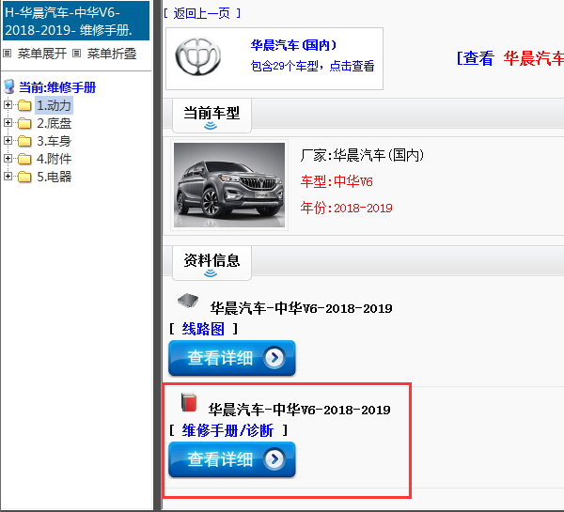This screenshot has width=564, height=512.
Task: Open the 线路图 link
Action: [203, 329]
